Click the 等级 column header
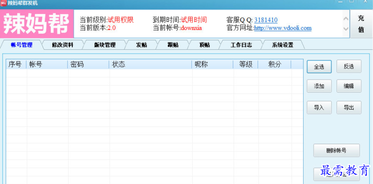 pyautogui.click(x=245, y=64)
